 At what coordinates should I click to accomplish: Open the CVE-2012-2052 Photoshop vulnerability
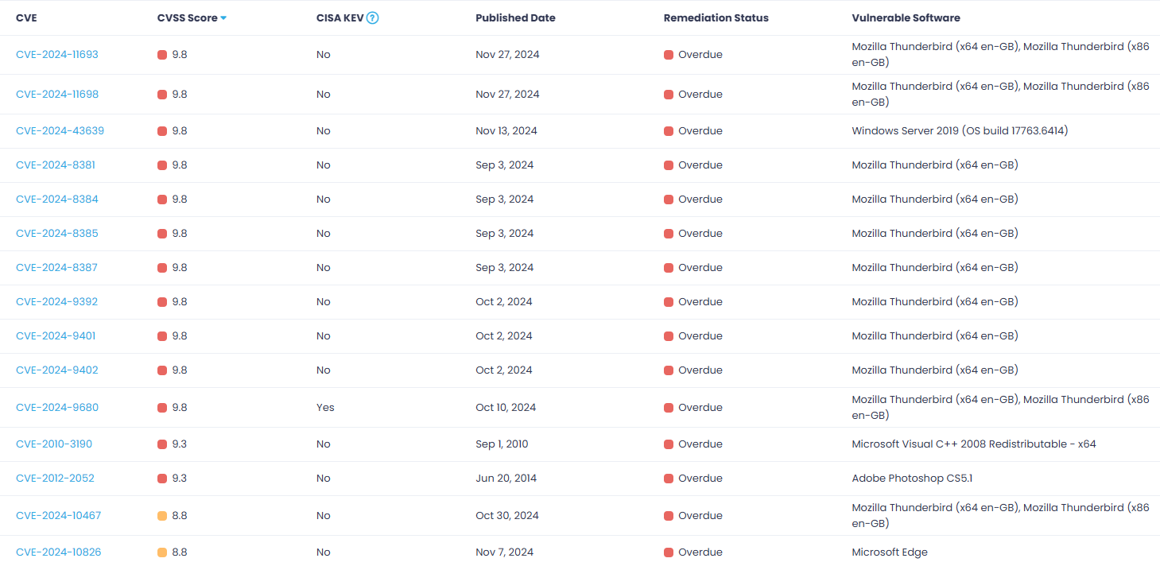pyautogui.click(x=55, y=479)
